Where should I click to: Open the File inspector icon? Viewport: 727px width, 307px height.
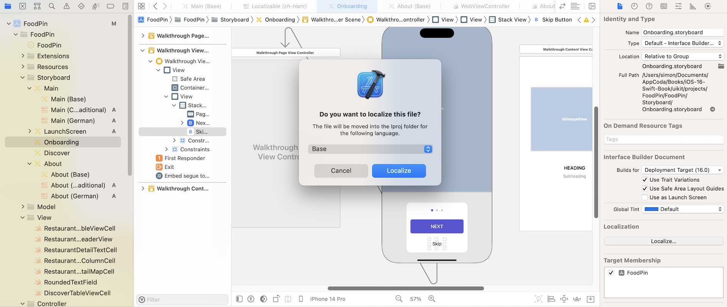620,6
